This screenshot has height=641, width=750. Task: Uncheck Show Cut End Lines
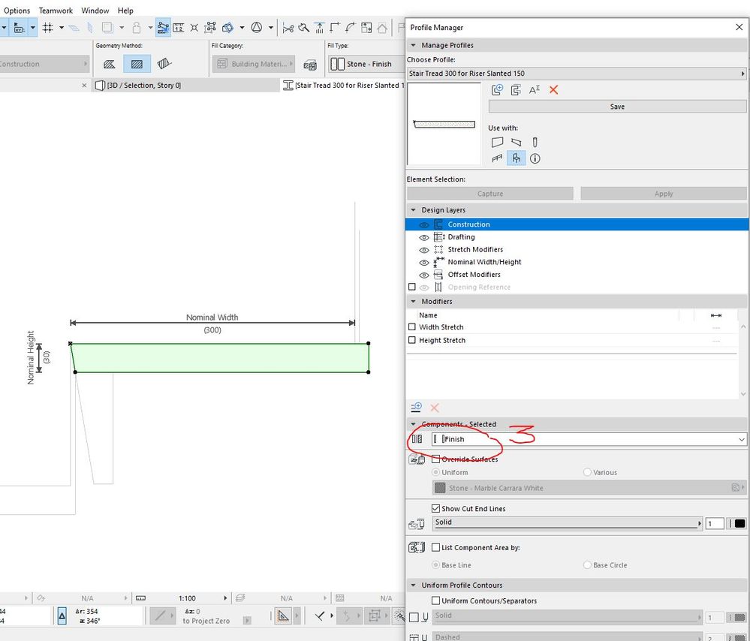(x=436, y=509)
